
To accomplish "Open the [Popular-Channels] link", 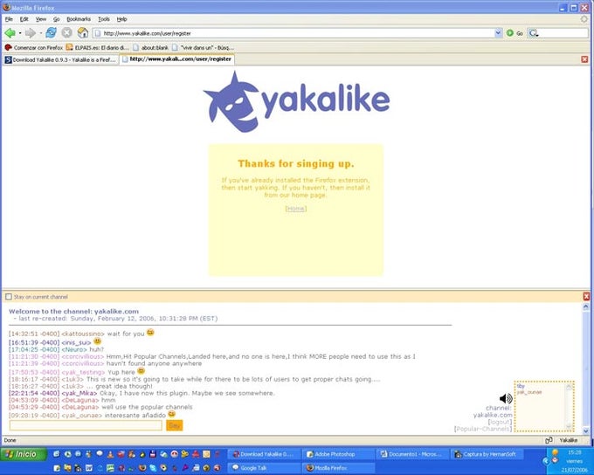I will coord(483,429).
